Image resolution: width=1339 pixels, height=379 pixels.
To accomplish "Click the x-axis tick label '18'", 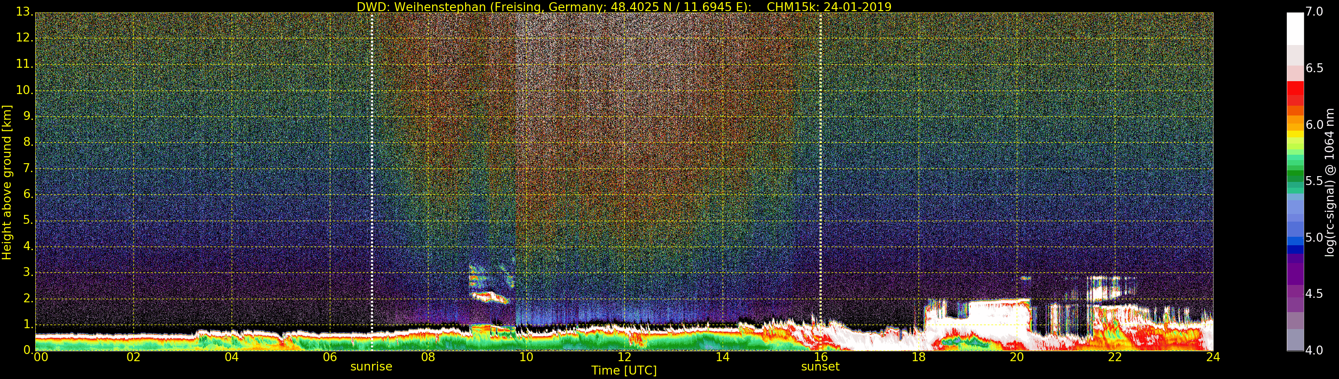I will 919,357.
